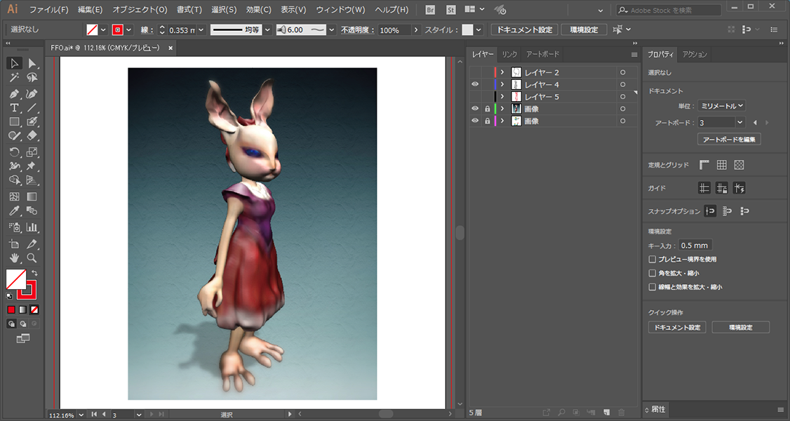Screen dimensions: 790x421
Task: Choose the Eyedropper tool
Action: [14, 210]
